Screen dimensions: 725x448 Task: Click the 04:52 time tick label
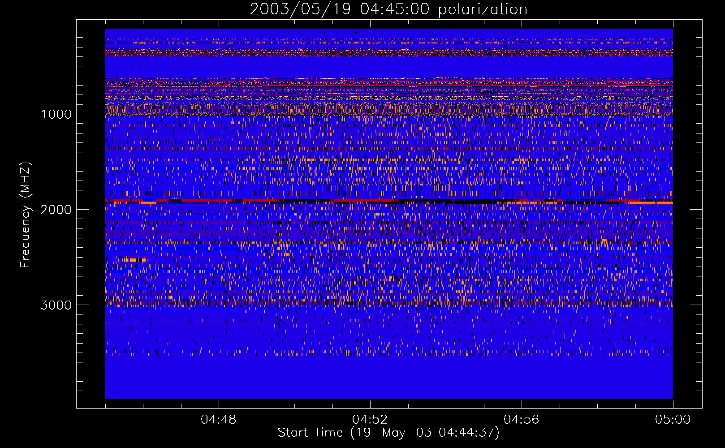tap(370, 420)
